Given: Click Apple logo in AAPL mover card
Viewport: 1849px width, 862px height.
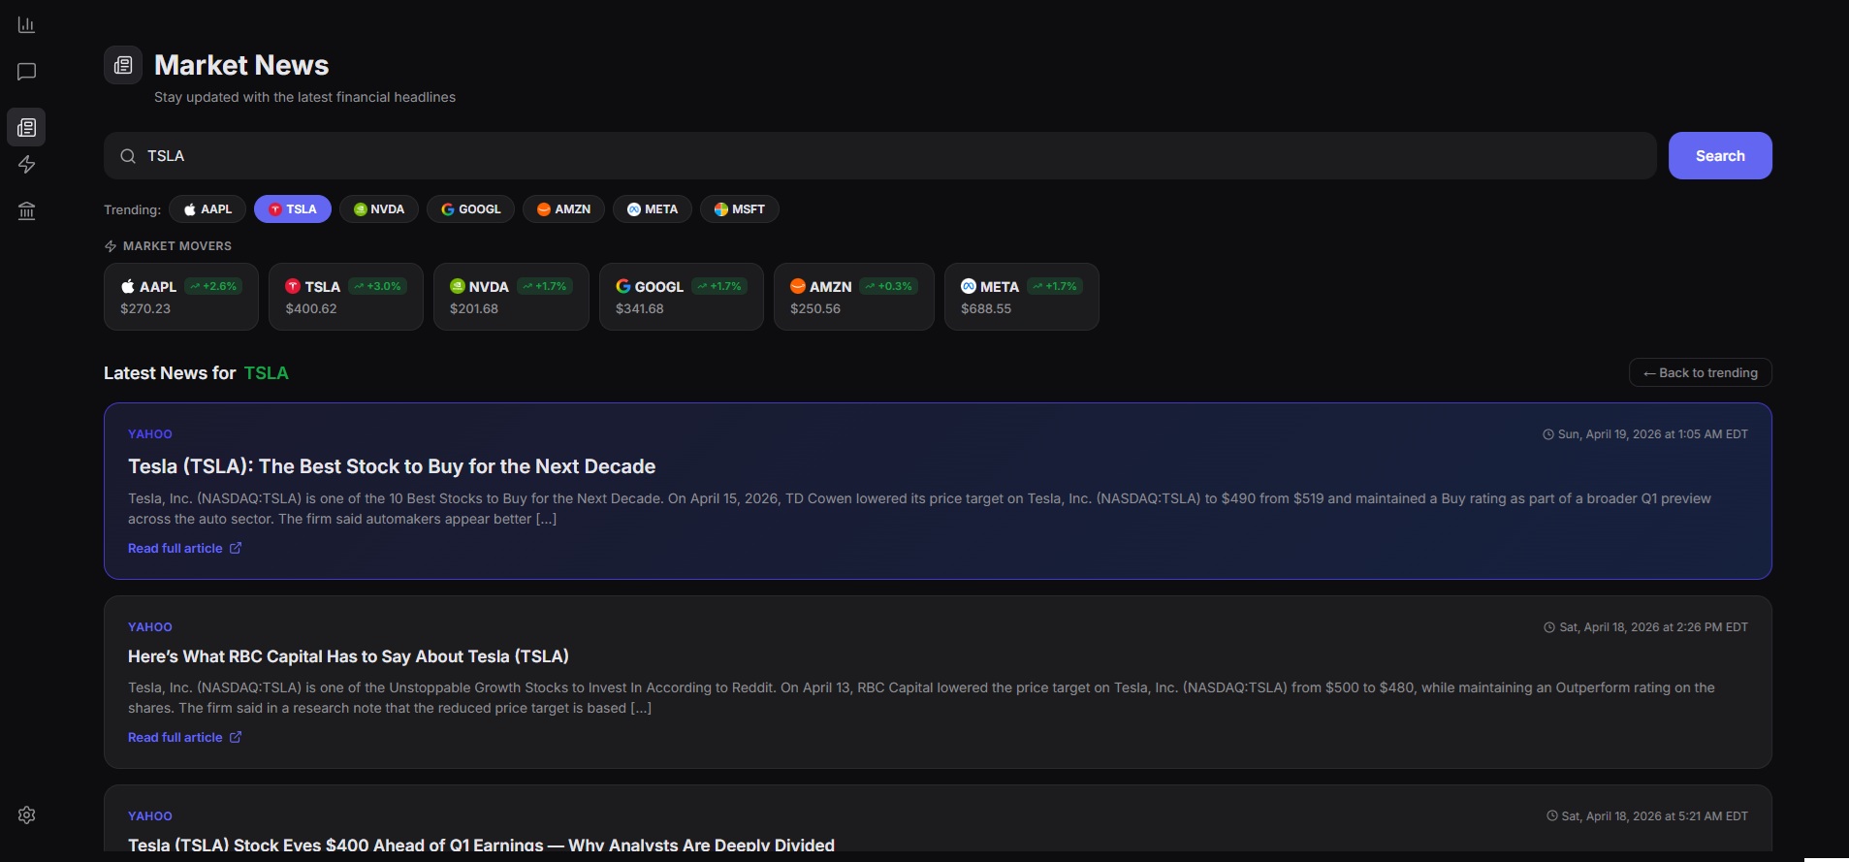Looking at the screenshot, I should tap(128, 286).
